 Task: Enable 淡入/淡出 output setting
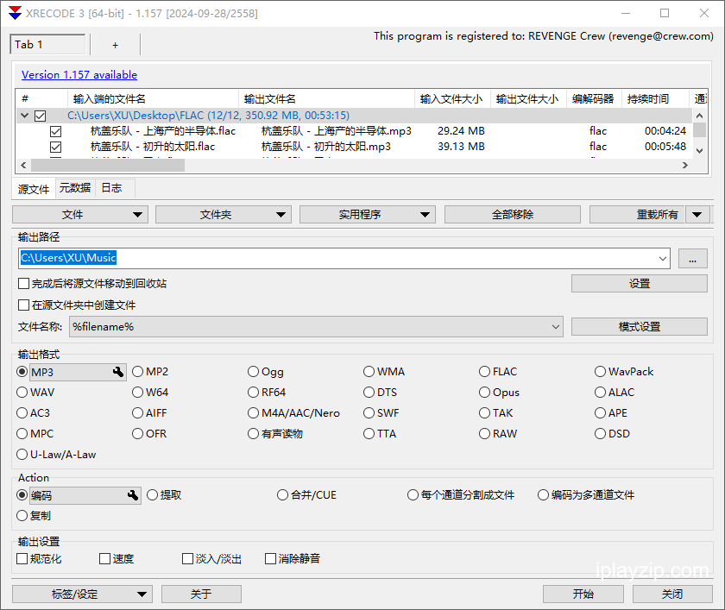tap(187, 559)
